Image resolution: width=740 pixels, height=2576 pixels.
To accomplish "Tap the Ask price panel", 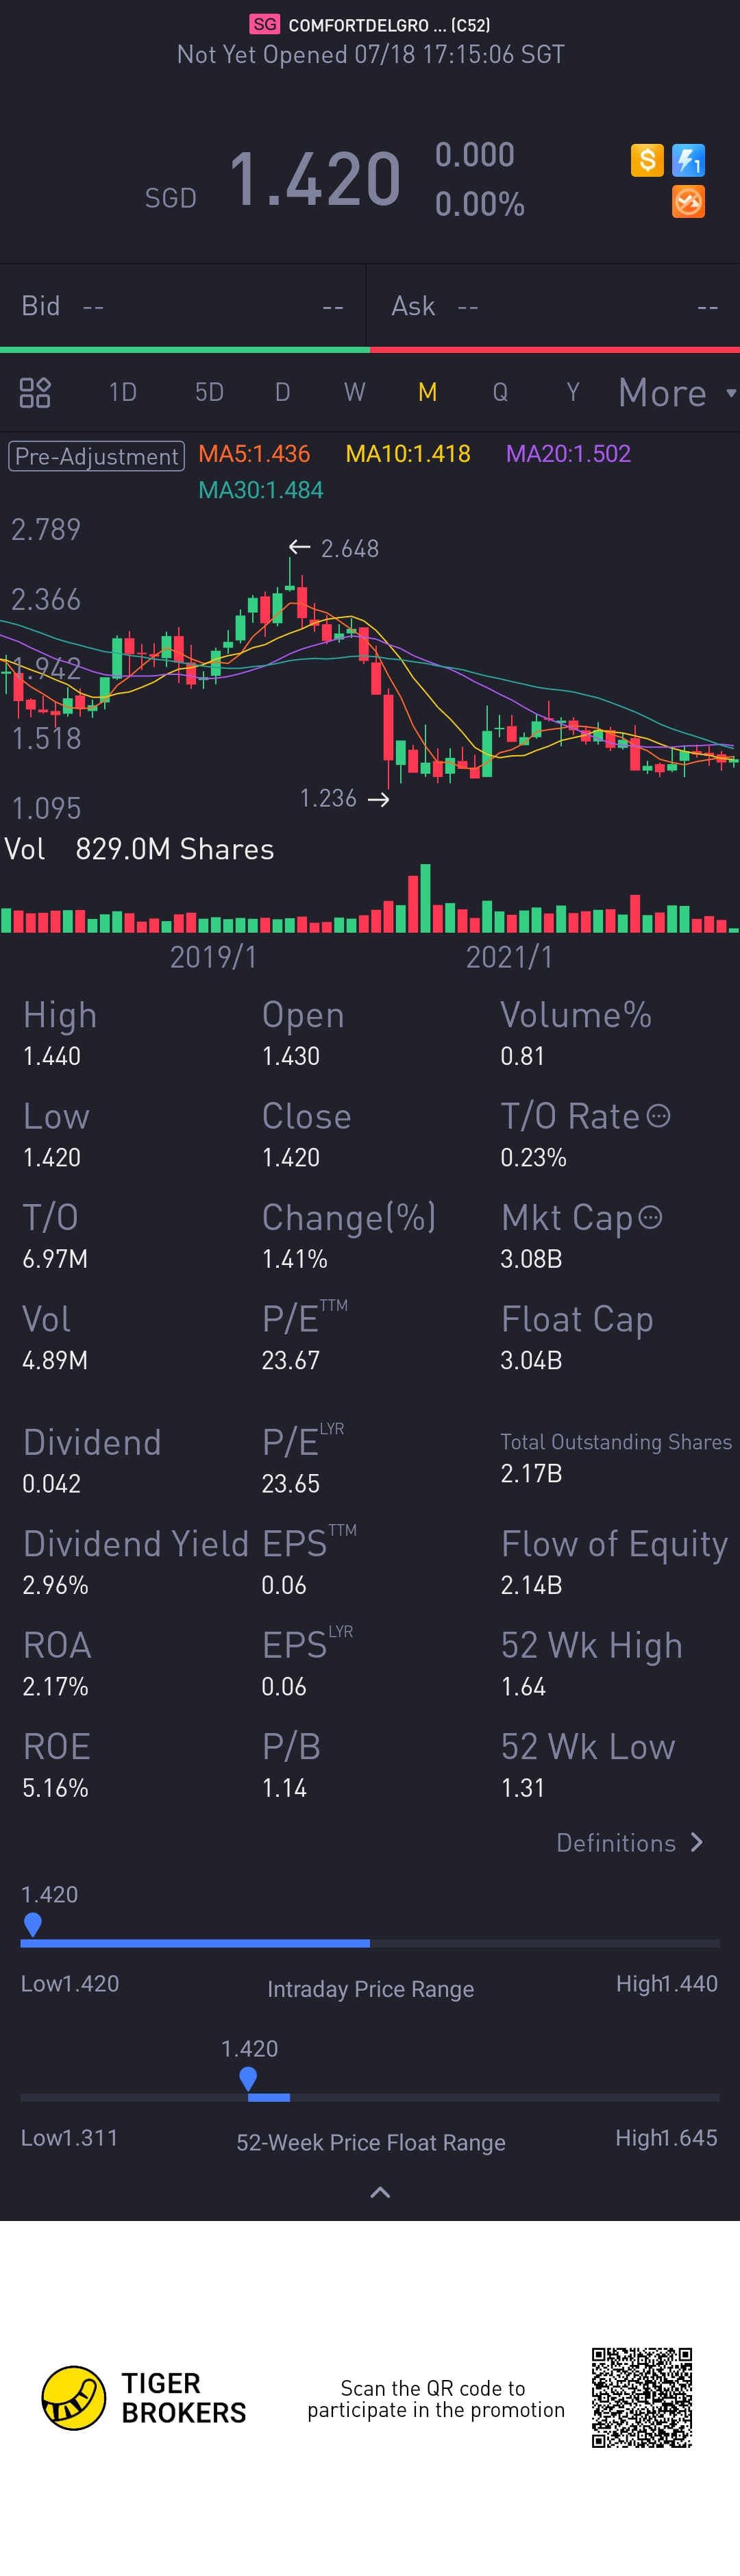I will 554,306.
